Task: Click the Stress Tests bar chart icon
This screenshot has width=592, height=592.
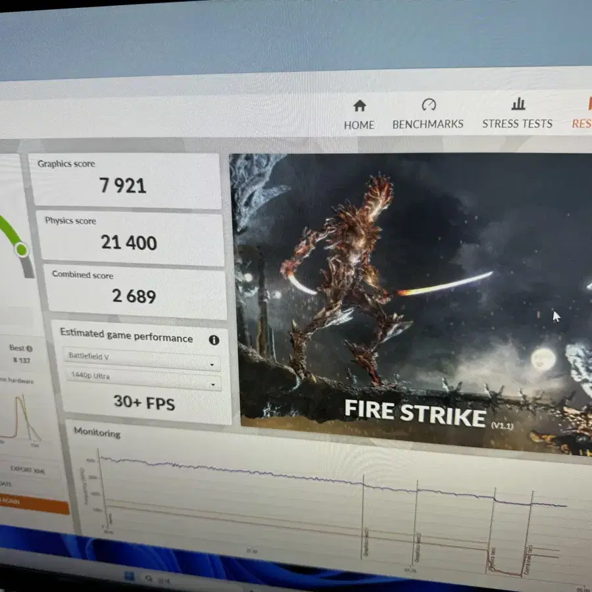Action: [x=518, y=103]
